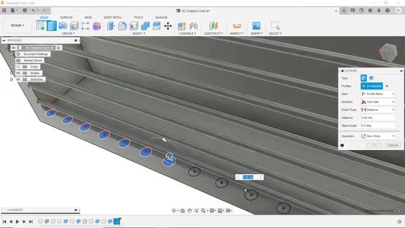This screenshot has width=405, height=228.
Task: Select the Create Sketch tool
Action: [40, 26]
